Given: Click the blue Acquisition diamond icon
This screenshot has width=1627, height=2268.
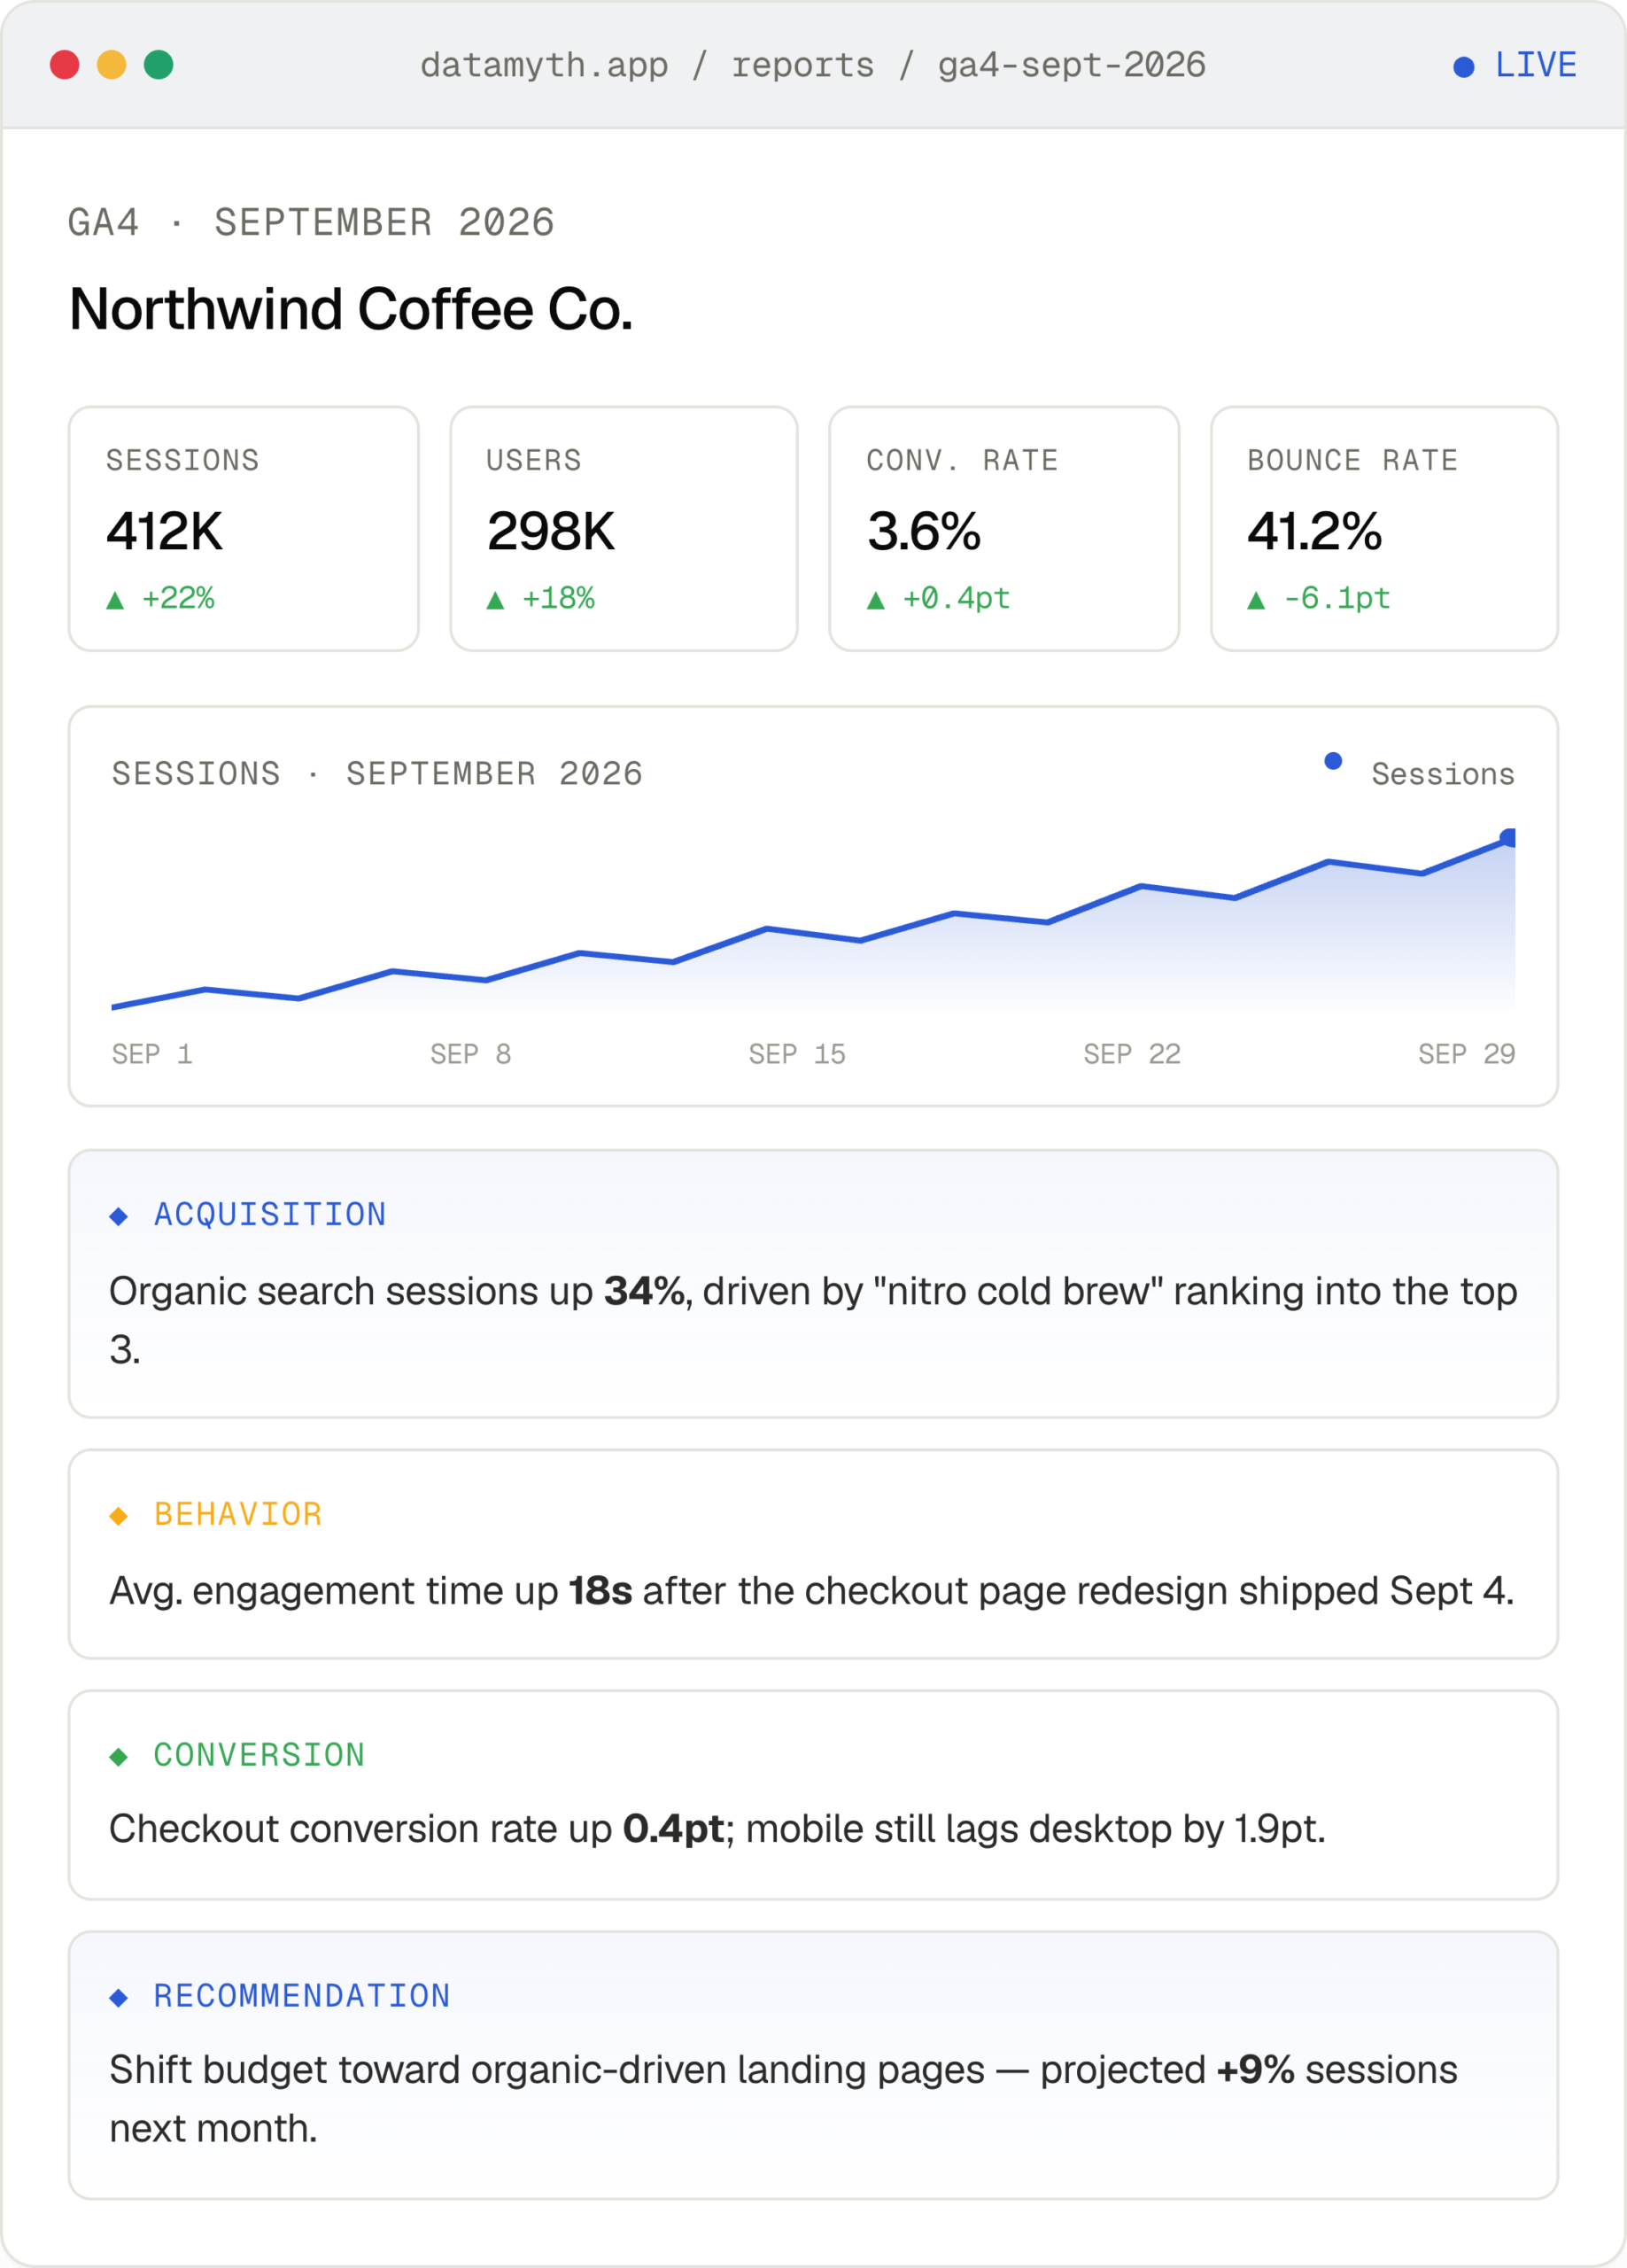Looking at the screenshot, I should coord(118,1216).
